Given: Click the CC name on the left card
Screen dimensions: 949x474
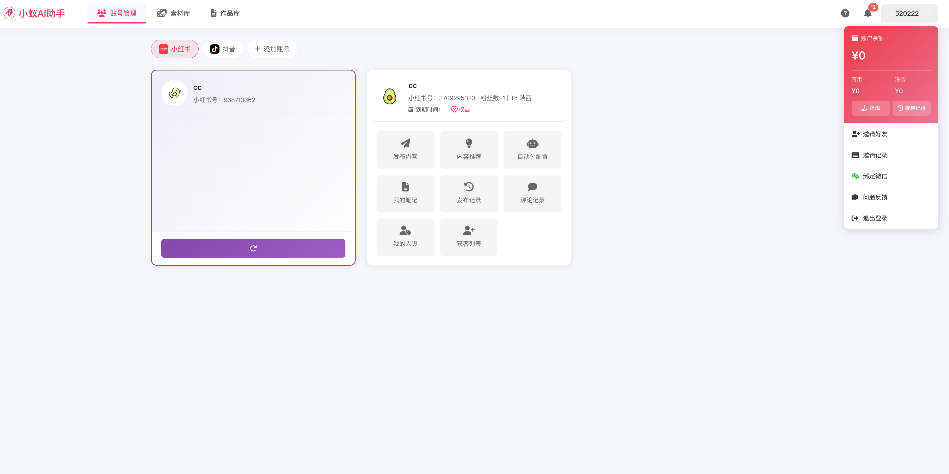Looking at the screenshot, I should tap(198, 88).
